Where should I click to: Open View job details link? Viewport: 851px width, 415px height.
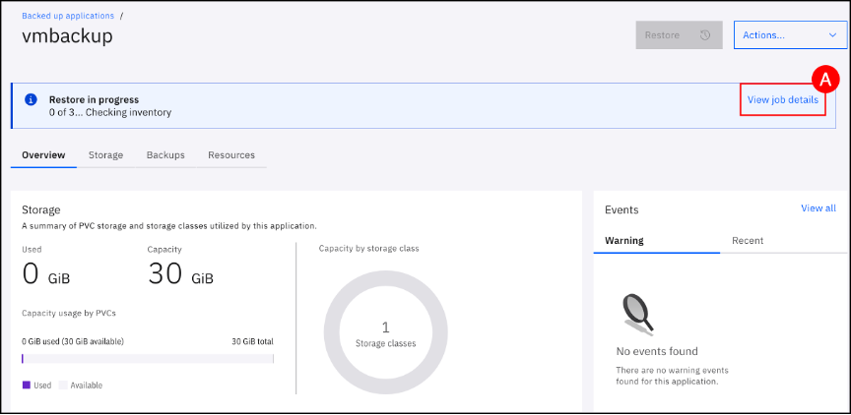pyautogui.click(x=782, y=100)
